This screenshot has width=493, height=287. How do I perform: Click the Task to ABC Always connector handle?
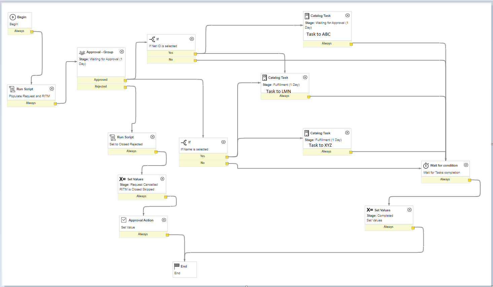coord(351,44)
